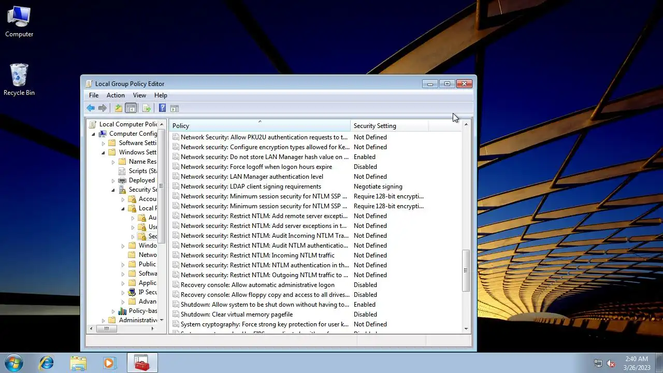The width and height of the screenshot is (663, 373).
Task: Click the Up One Level folder icon
Action: coord(119,108)
